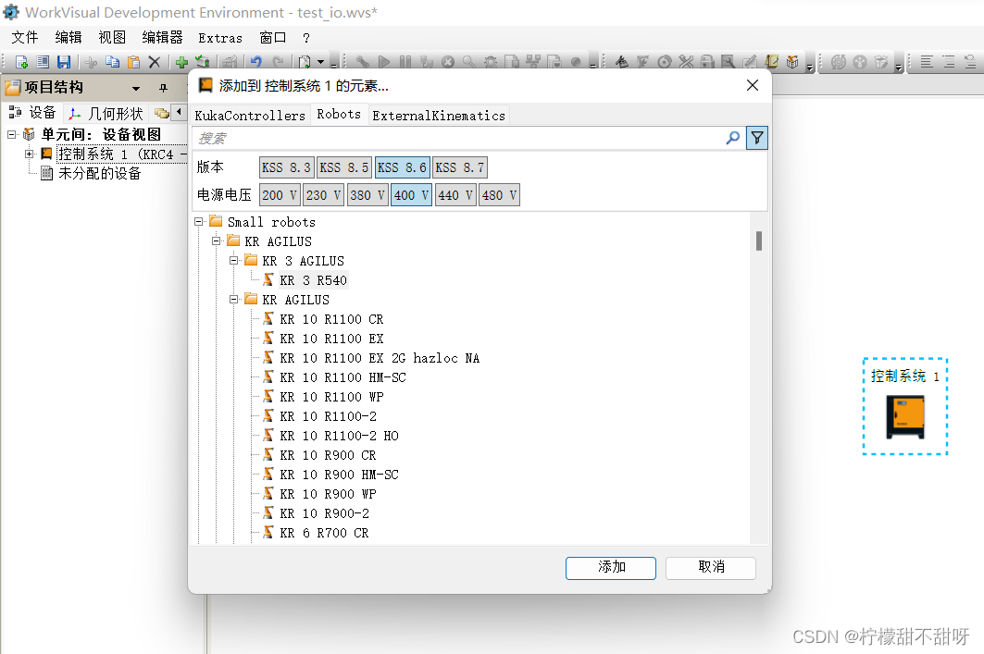The width and height of the screenshot is (984, 654).
Task: Toggle the 480 V voltage filter
Action: pos(499,195)
